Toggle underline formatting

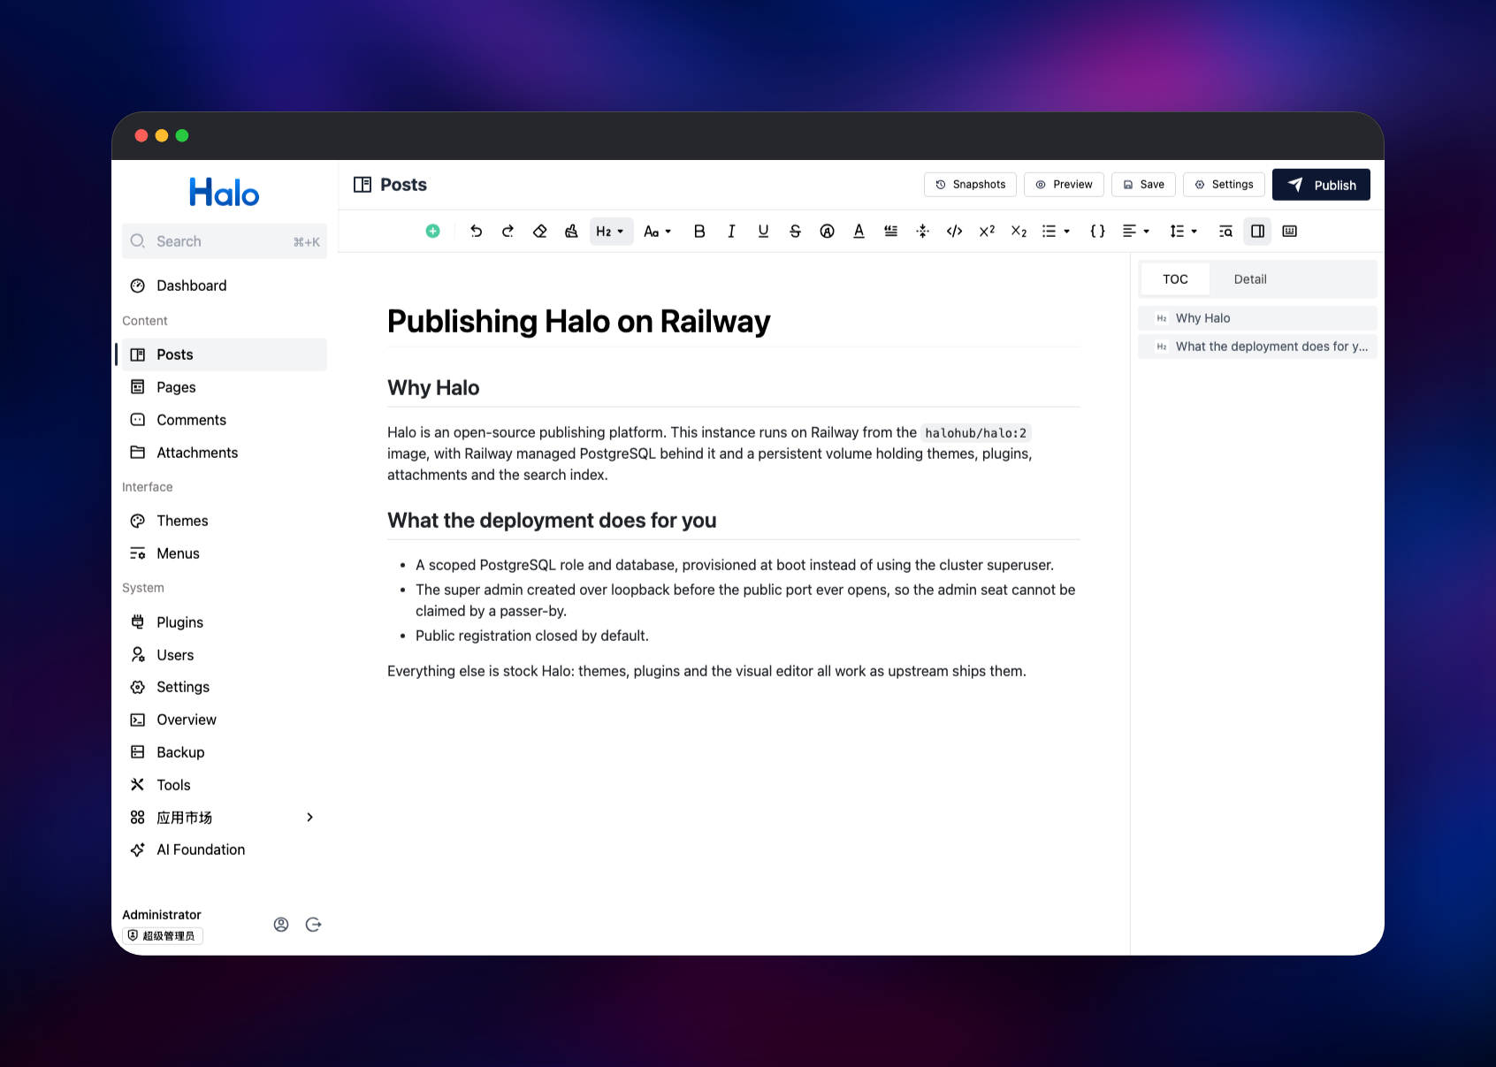763,231
